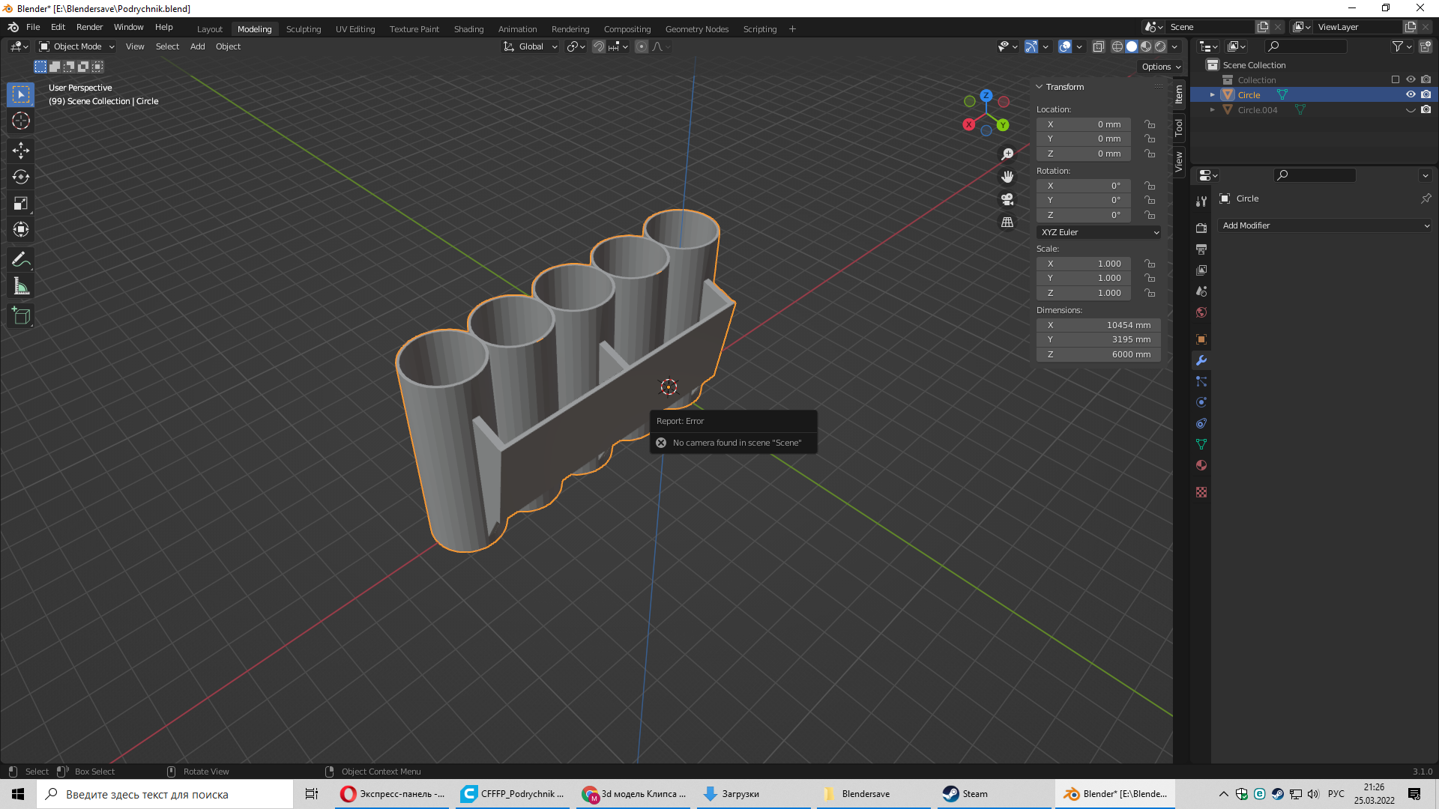Collapse the Transform panel

pos(1040,87)
